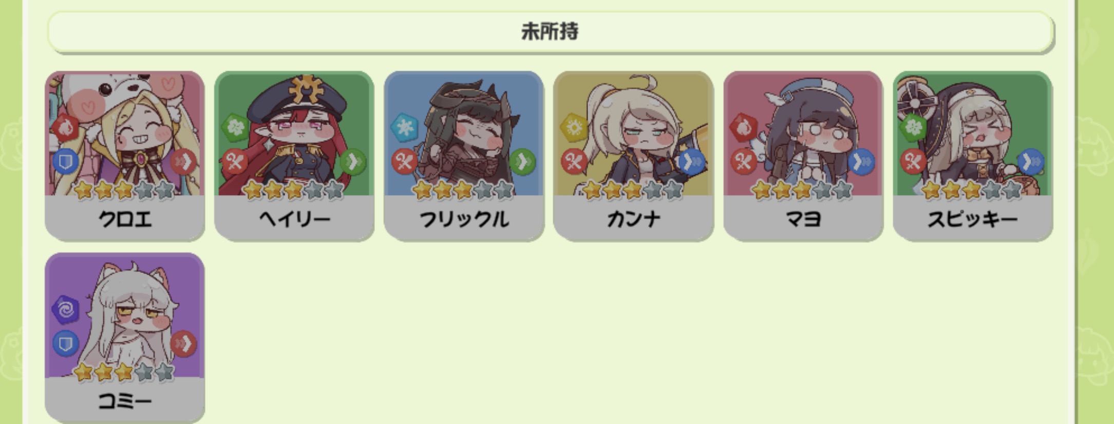The width and height of the screenshot is (1114, 424).
Task: Click the green arrow icon on ヘイリー card
Action: pyautogui.click(x=353, y=162)
